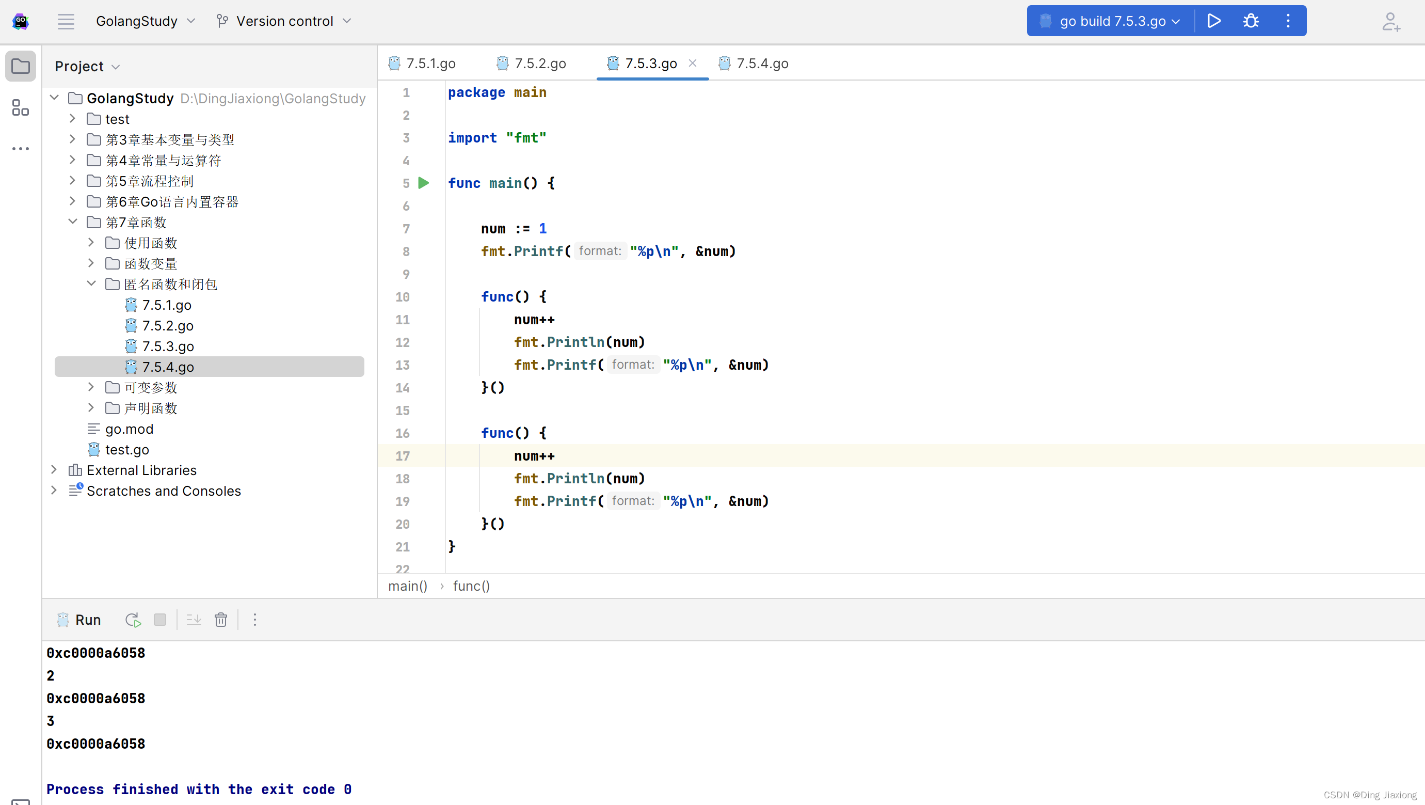Click the format: hint on line 8

click(x=600, y=251)
